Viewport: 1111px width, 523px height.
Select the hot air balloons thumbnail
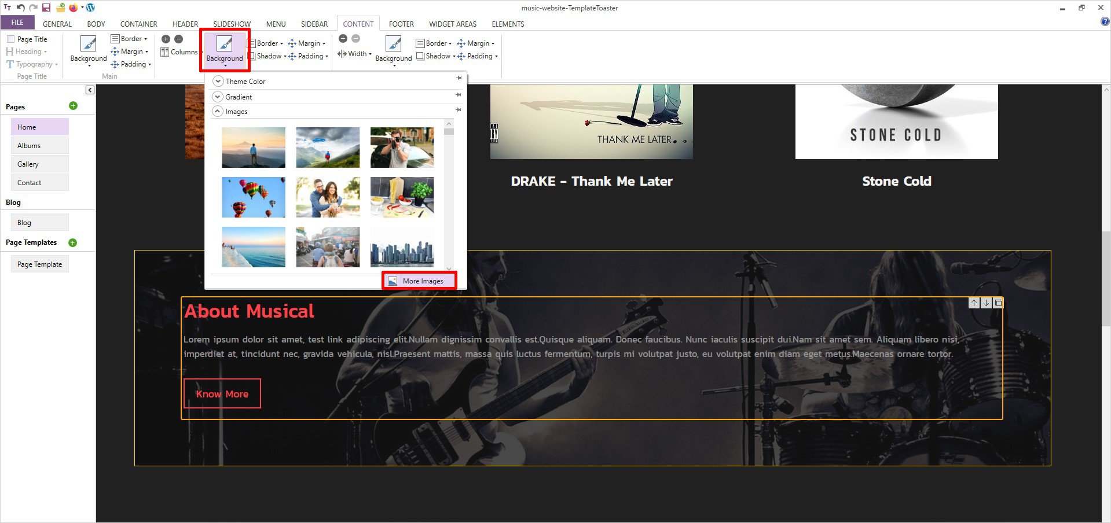(x=254, y=197)
